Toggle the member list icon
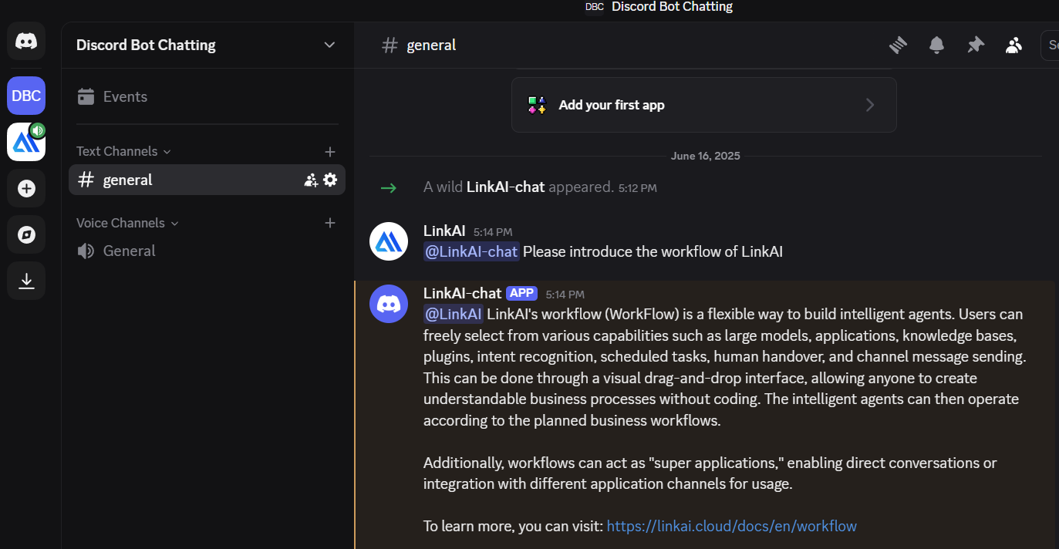Image resolution: width=1059 pixels, height=549 pixels. coord(1013,45)
